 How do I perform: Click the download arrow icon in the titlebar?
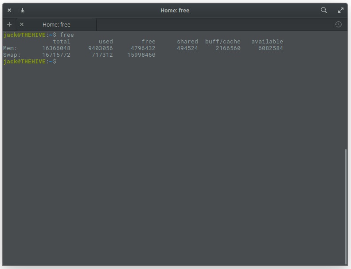(23, 10)
